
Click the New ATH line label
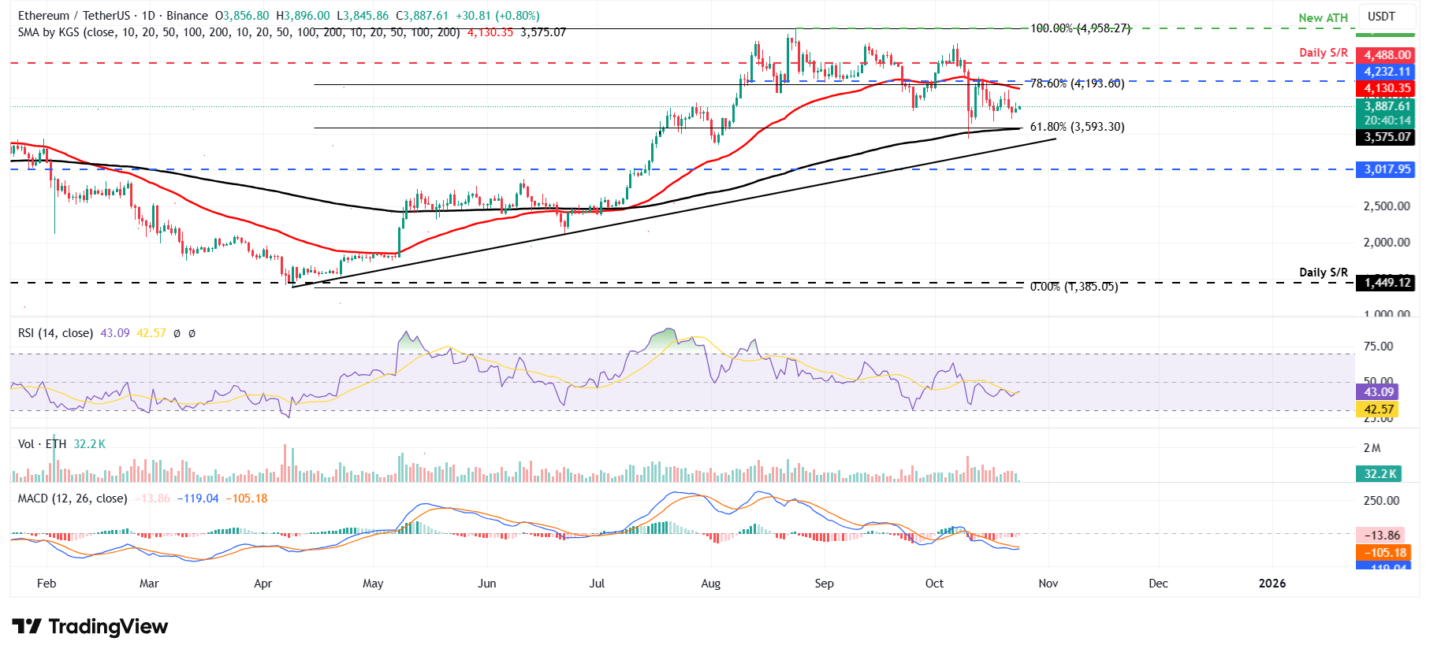[1323, 18]
